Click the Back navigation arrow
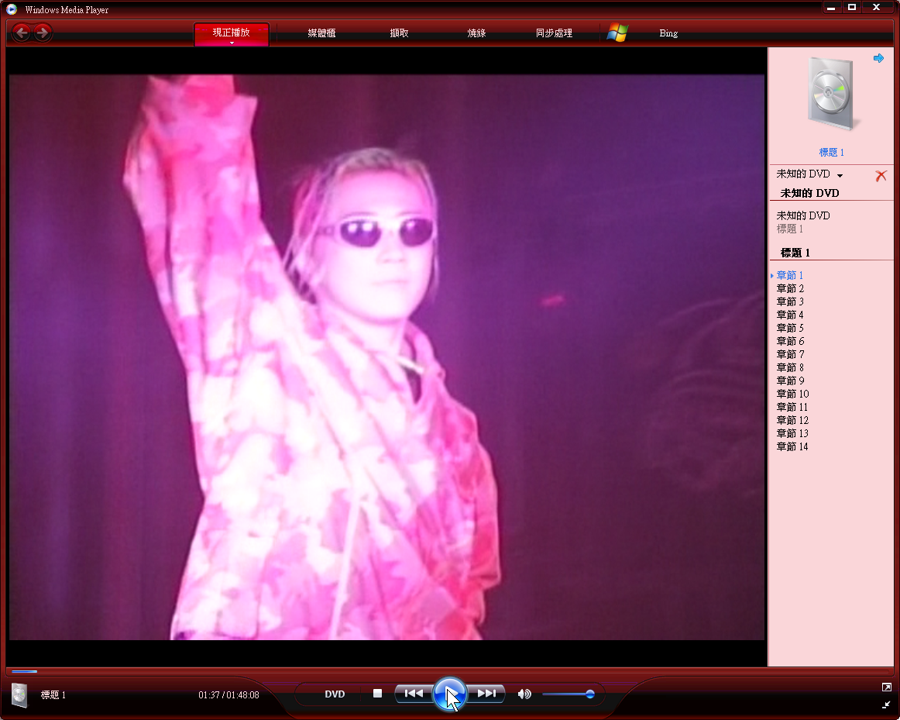This screenshot has width=900, height=720. [x=22, y=33]
